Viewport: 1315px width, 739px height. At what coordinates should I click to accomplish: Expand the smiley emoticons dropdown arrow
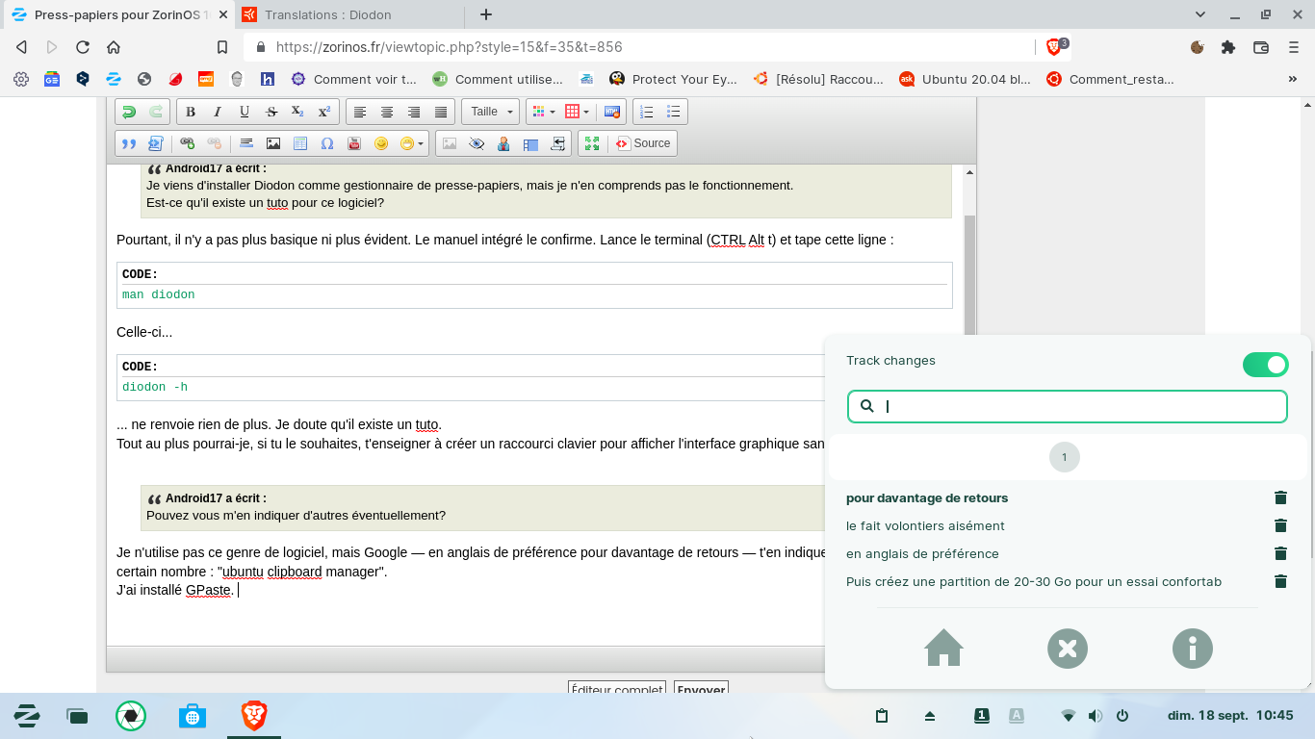[x=422, y=144]
